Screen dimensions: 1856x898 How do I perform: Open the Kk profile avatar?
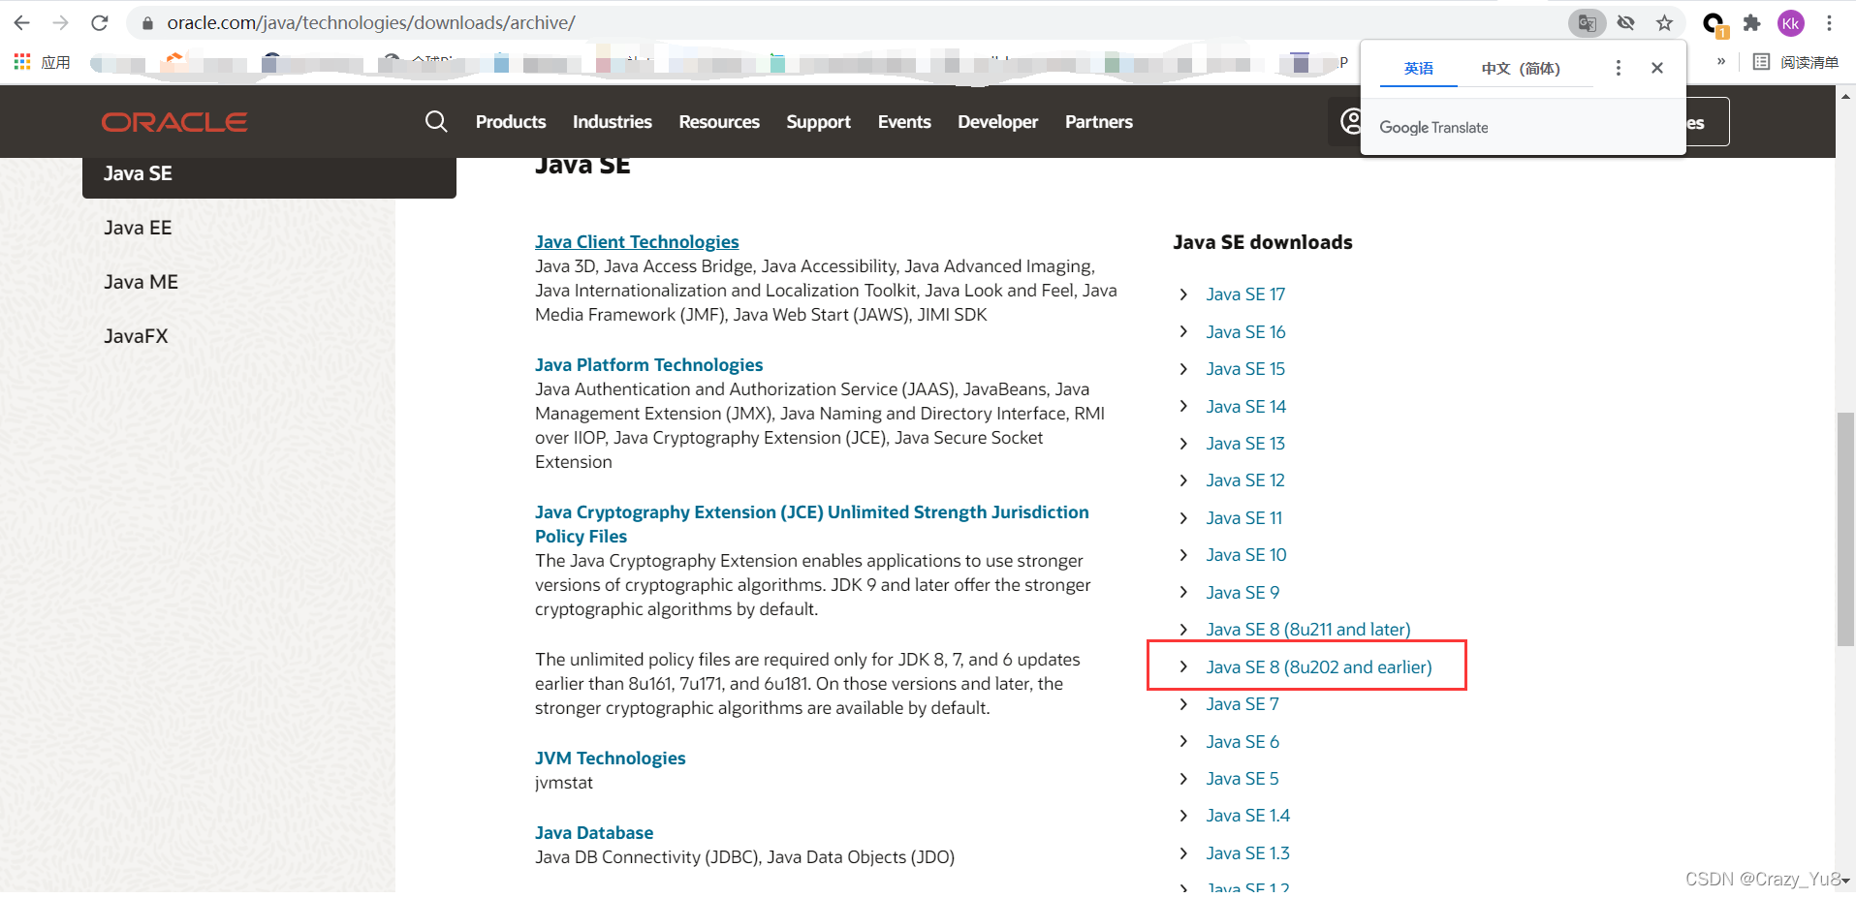[1790, 22]
